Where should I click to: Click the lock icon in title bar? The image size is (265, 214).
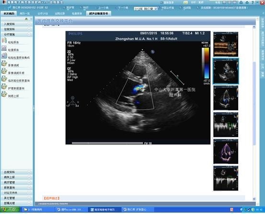(241, 2)
